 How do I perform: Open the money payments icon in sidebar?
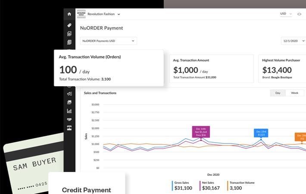click(x=69, y=94)
